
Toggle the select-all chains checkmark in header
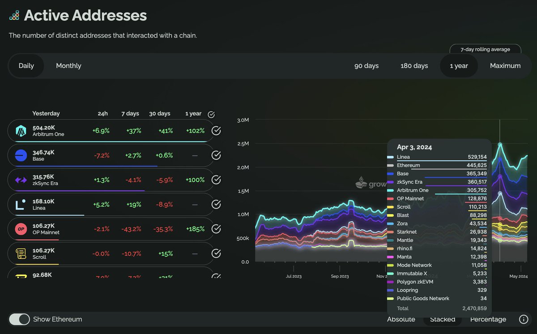pyautogui.click(x=211, y=114)
